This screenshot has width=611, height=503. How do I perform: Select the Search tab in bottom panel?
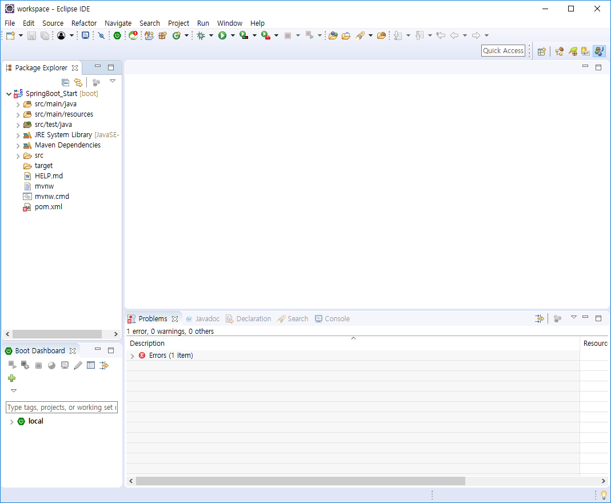[x=293, y=319]
